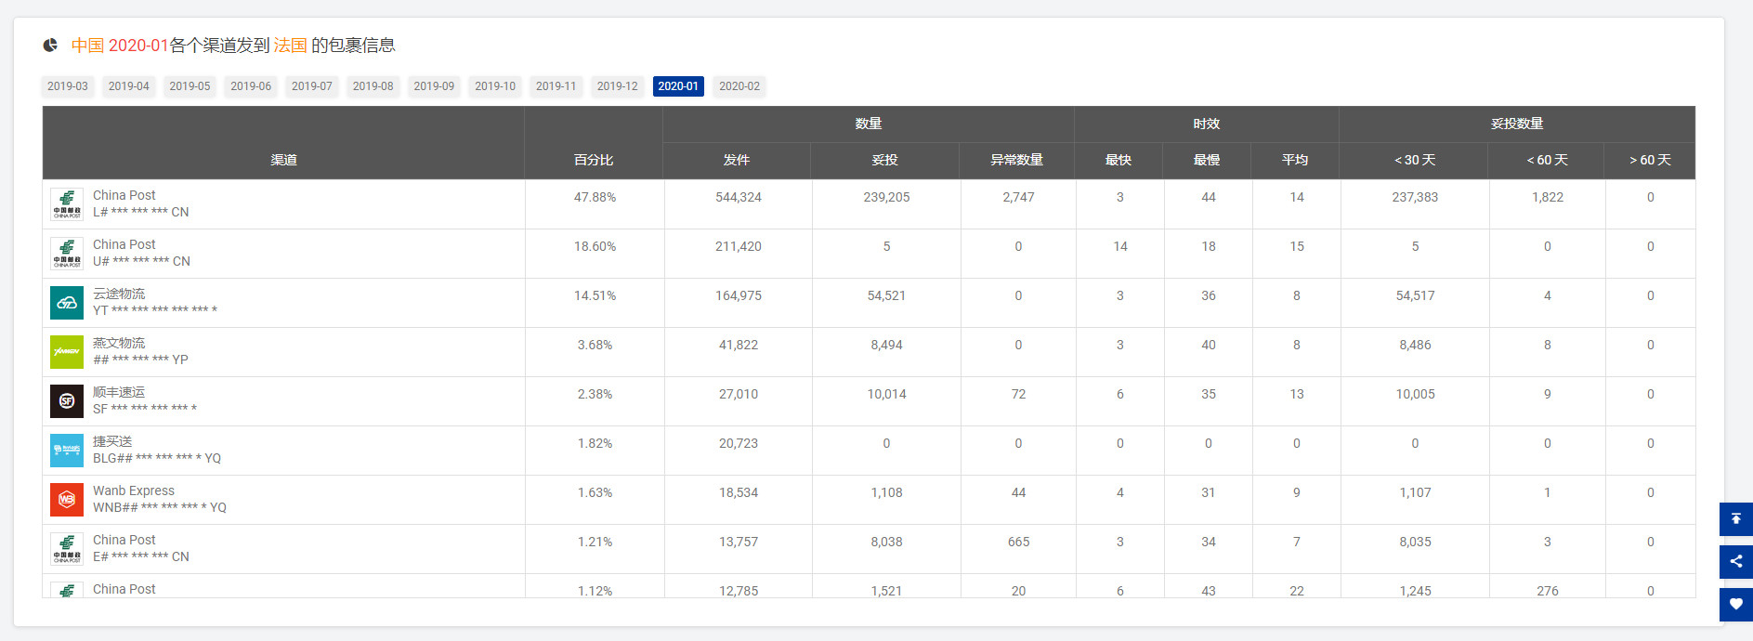
Task: Click the 云途物流 channel name
Action: (x=119, y=294)
